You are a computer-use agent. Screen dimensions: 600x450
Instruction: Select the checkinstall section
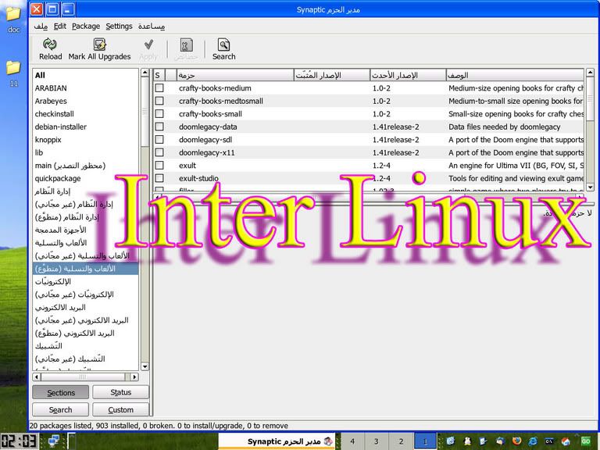pyautogui.click(x=85, y=114)
